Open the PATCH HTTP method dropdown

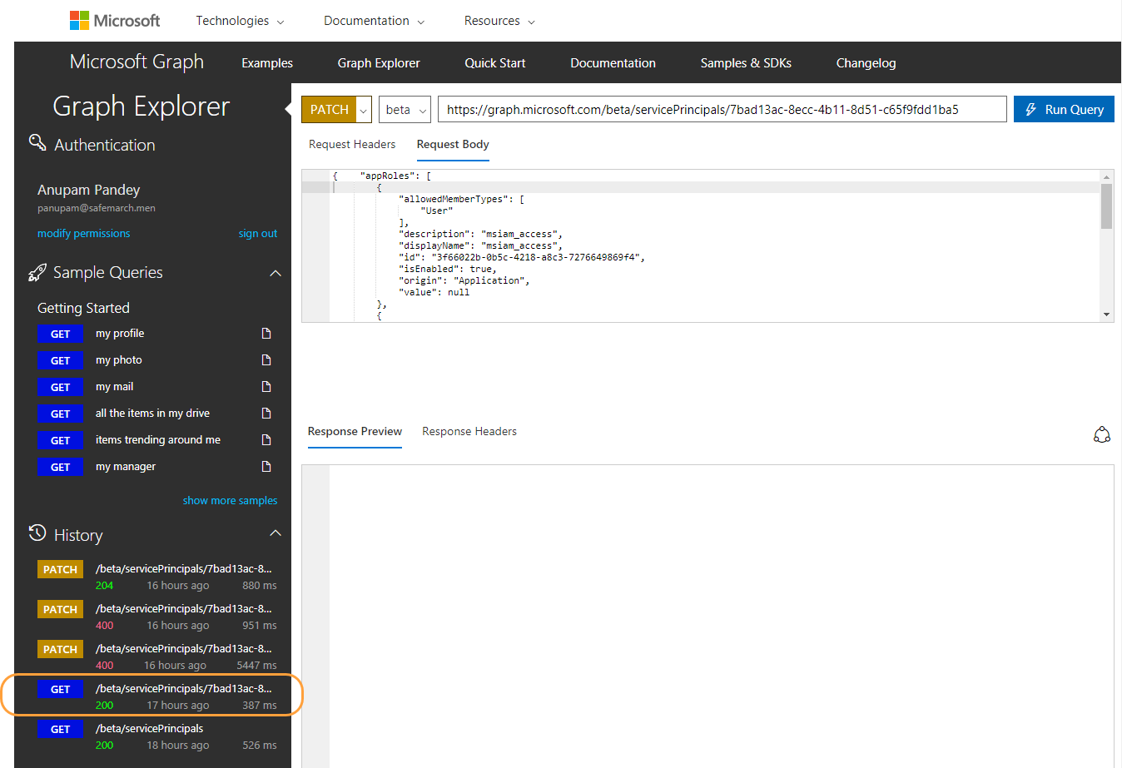(x=363, y=110)
